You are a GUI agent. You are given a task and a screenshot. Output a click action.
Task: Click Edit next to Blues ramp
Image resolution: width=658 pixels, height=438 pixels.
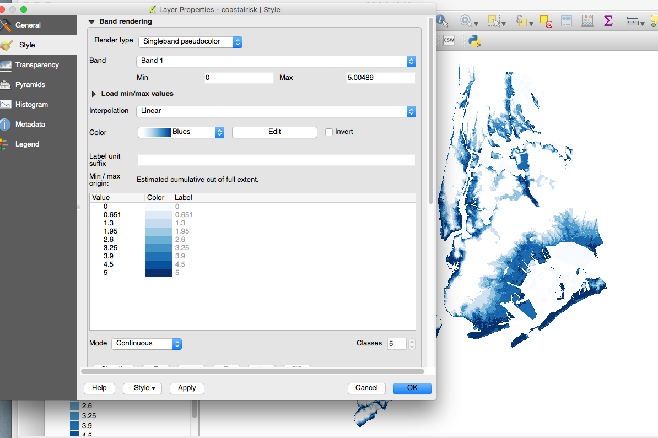(x=274, y=132)
